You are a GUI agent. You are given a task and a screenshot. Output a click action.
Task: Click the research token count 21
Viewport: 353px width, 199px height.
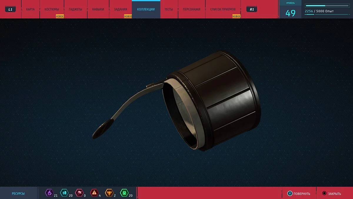(56, 195)
